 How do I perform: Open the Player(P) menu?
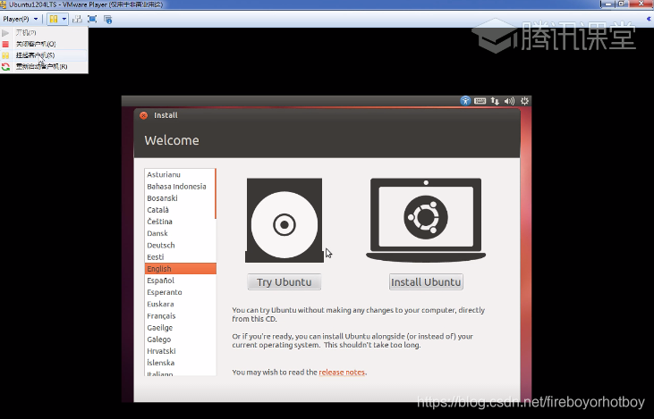(20, 19)
